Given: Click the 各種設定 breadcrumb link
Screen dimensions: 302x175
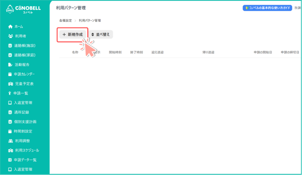Looking at the screenshot, I should pyautogui.click(x=65, y=21).
